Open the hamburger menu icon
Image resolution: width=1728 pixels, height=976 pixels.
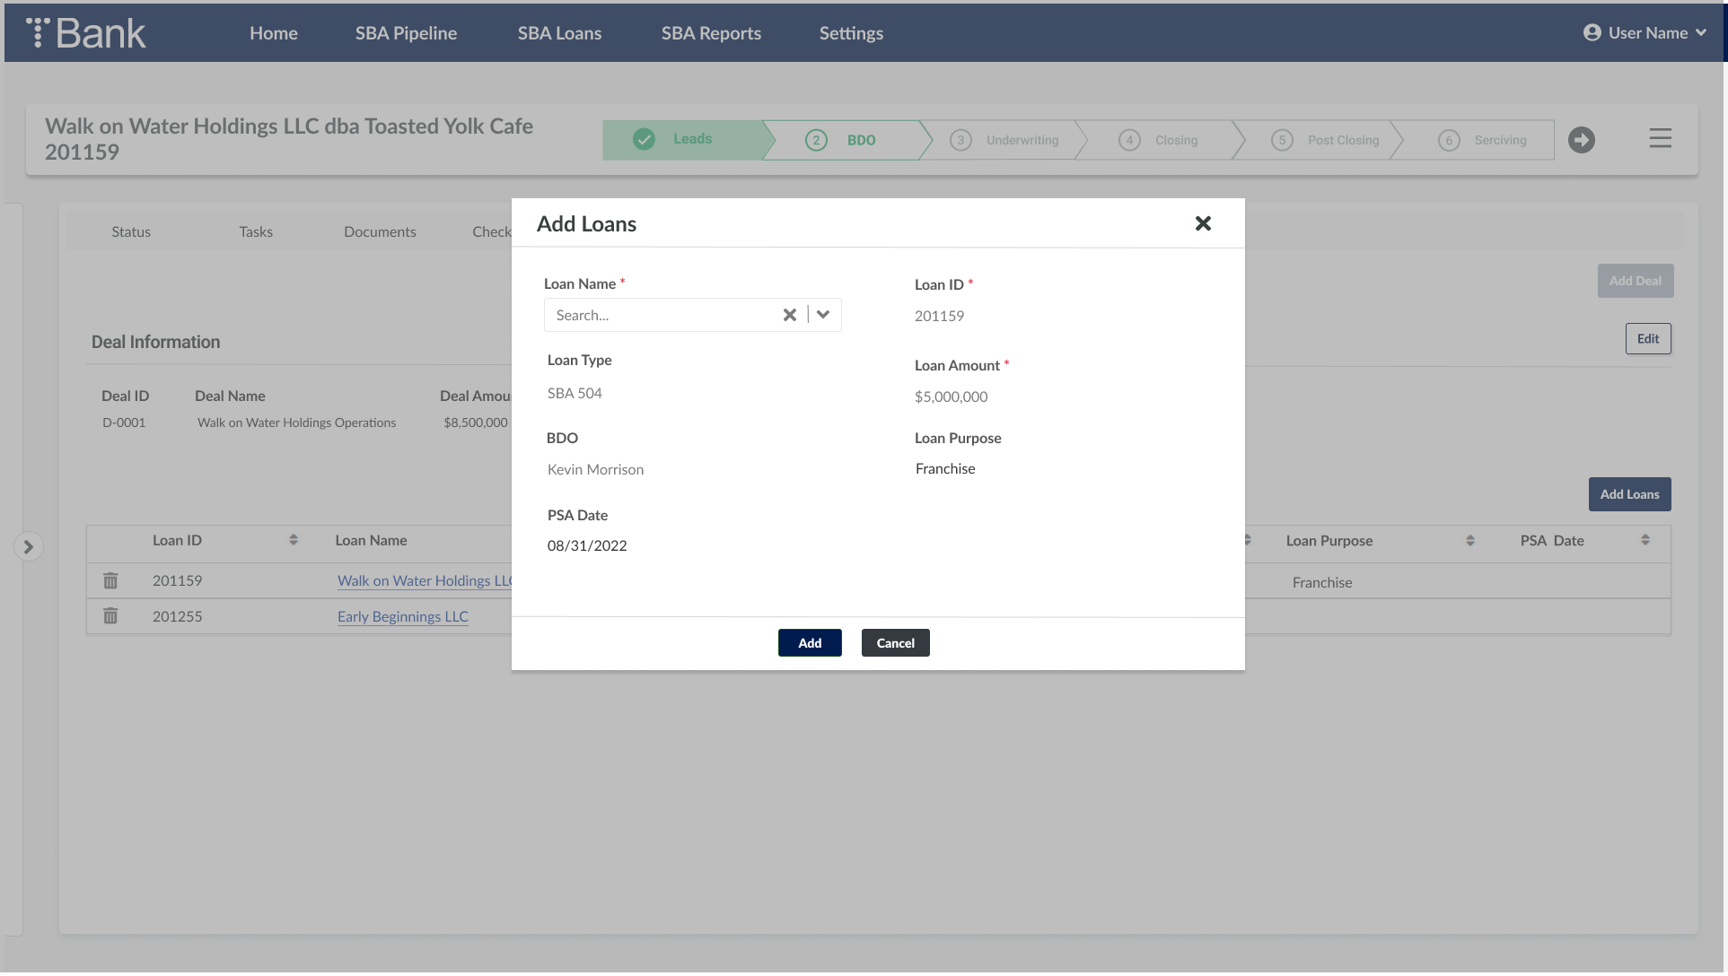[x=1660, y=138]
